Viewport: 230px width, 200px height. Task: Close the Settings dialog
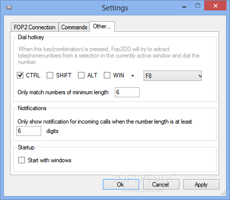click(x=216, y=6)
